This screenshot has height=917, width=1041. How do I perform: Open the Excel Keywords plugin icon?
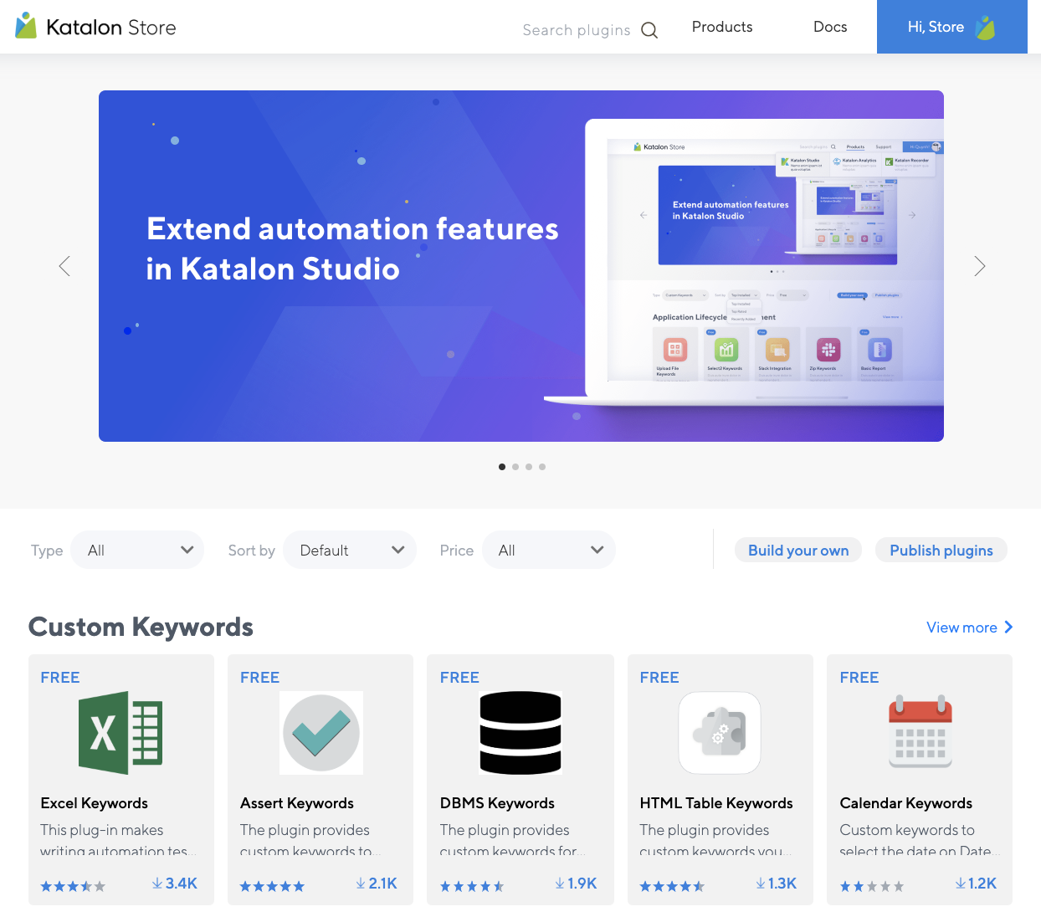[121, 732]
